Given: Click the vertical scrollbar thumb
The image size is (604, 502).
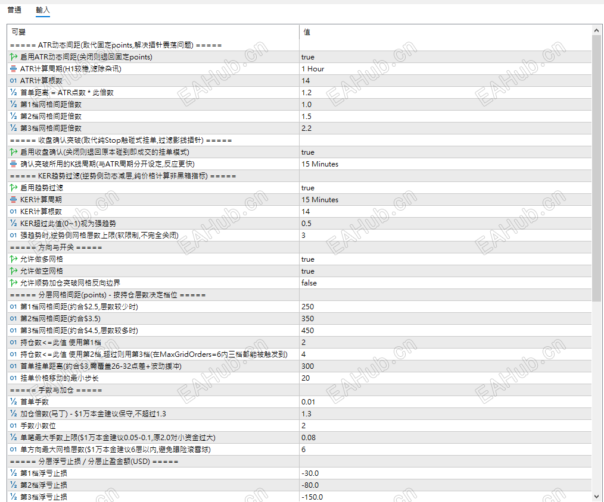Looking at the screenshot, I should pos(597,168).
